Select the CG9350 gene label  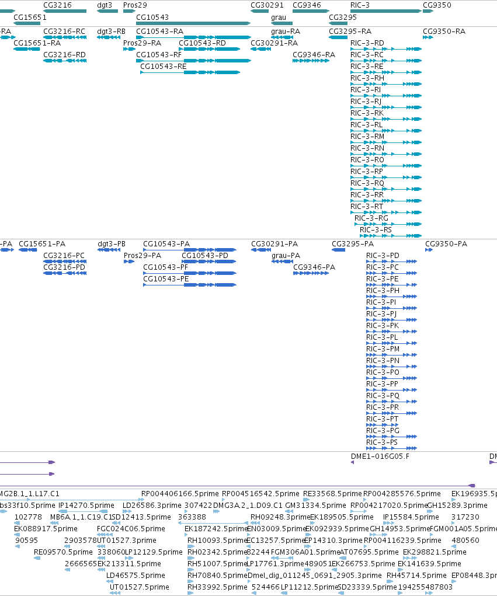click(x=437, y=5)
